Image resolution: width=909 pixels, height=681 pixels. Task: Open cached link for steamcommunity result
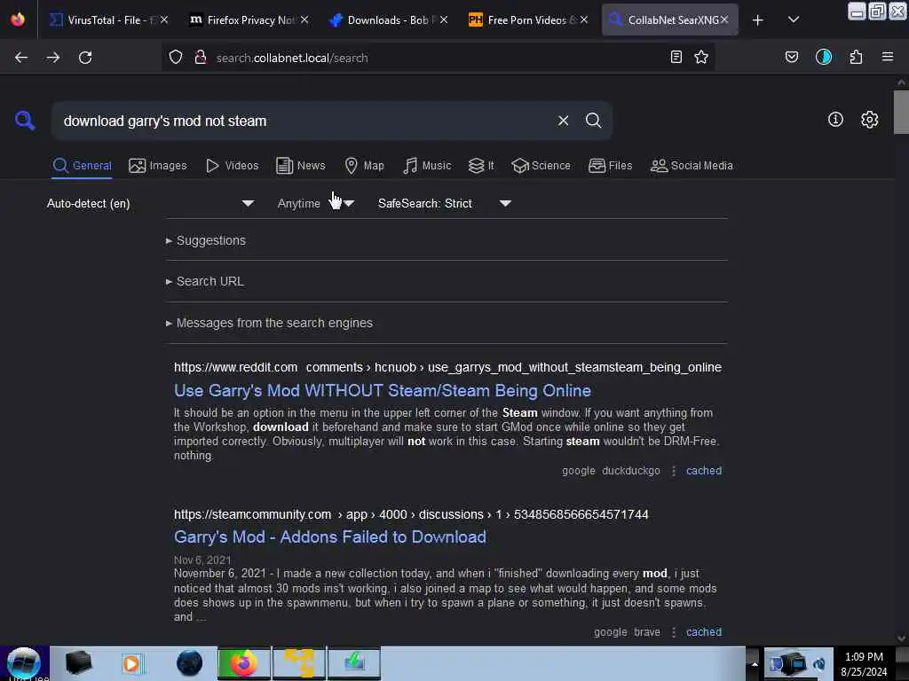704,632
